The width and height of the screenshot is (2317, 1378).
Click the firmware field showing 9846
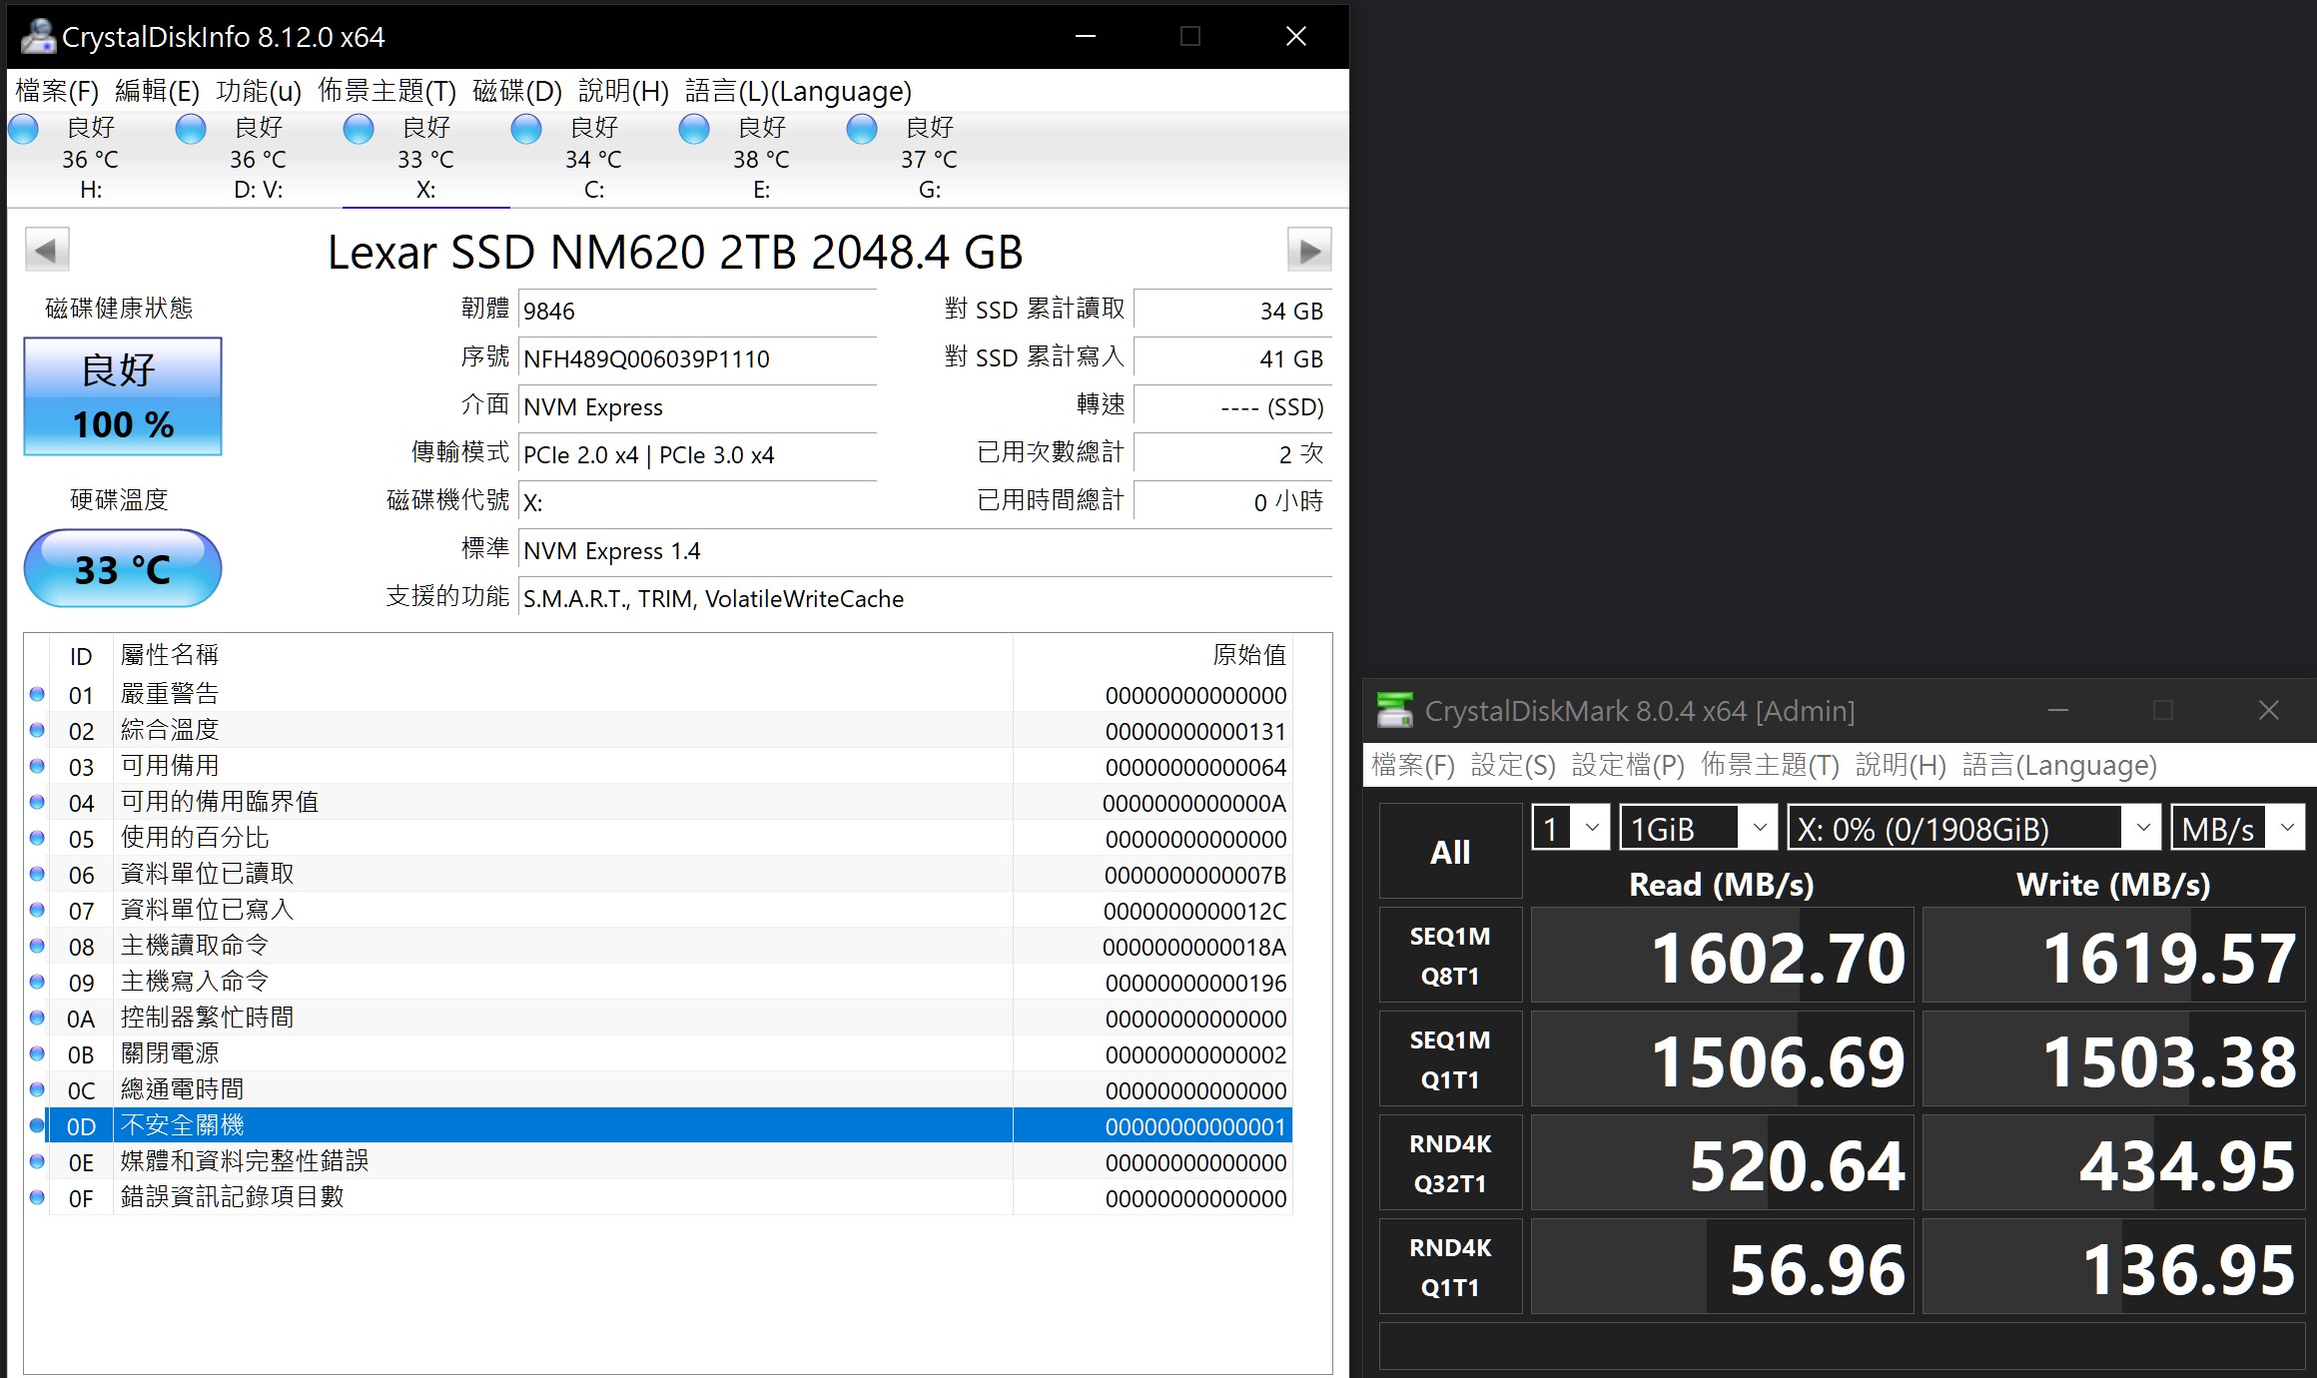[697, 312]
